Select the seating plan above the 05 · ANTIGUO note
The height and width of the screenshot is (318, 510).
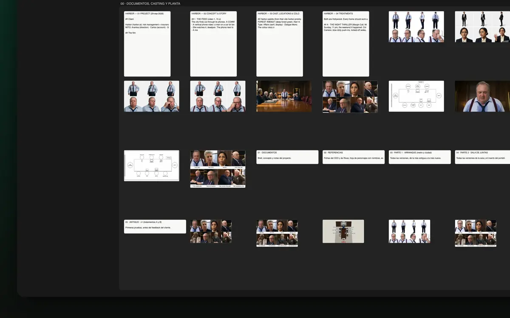coord(152,166)
